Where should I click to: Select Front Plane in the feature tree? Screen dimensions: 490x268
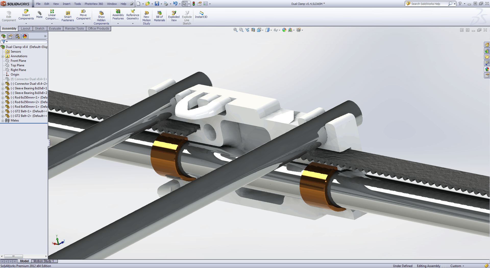(18, 61)
